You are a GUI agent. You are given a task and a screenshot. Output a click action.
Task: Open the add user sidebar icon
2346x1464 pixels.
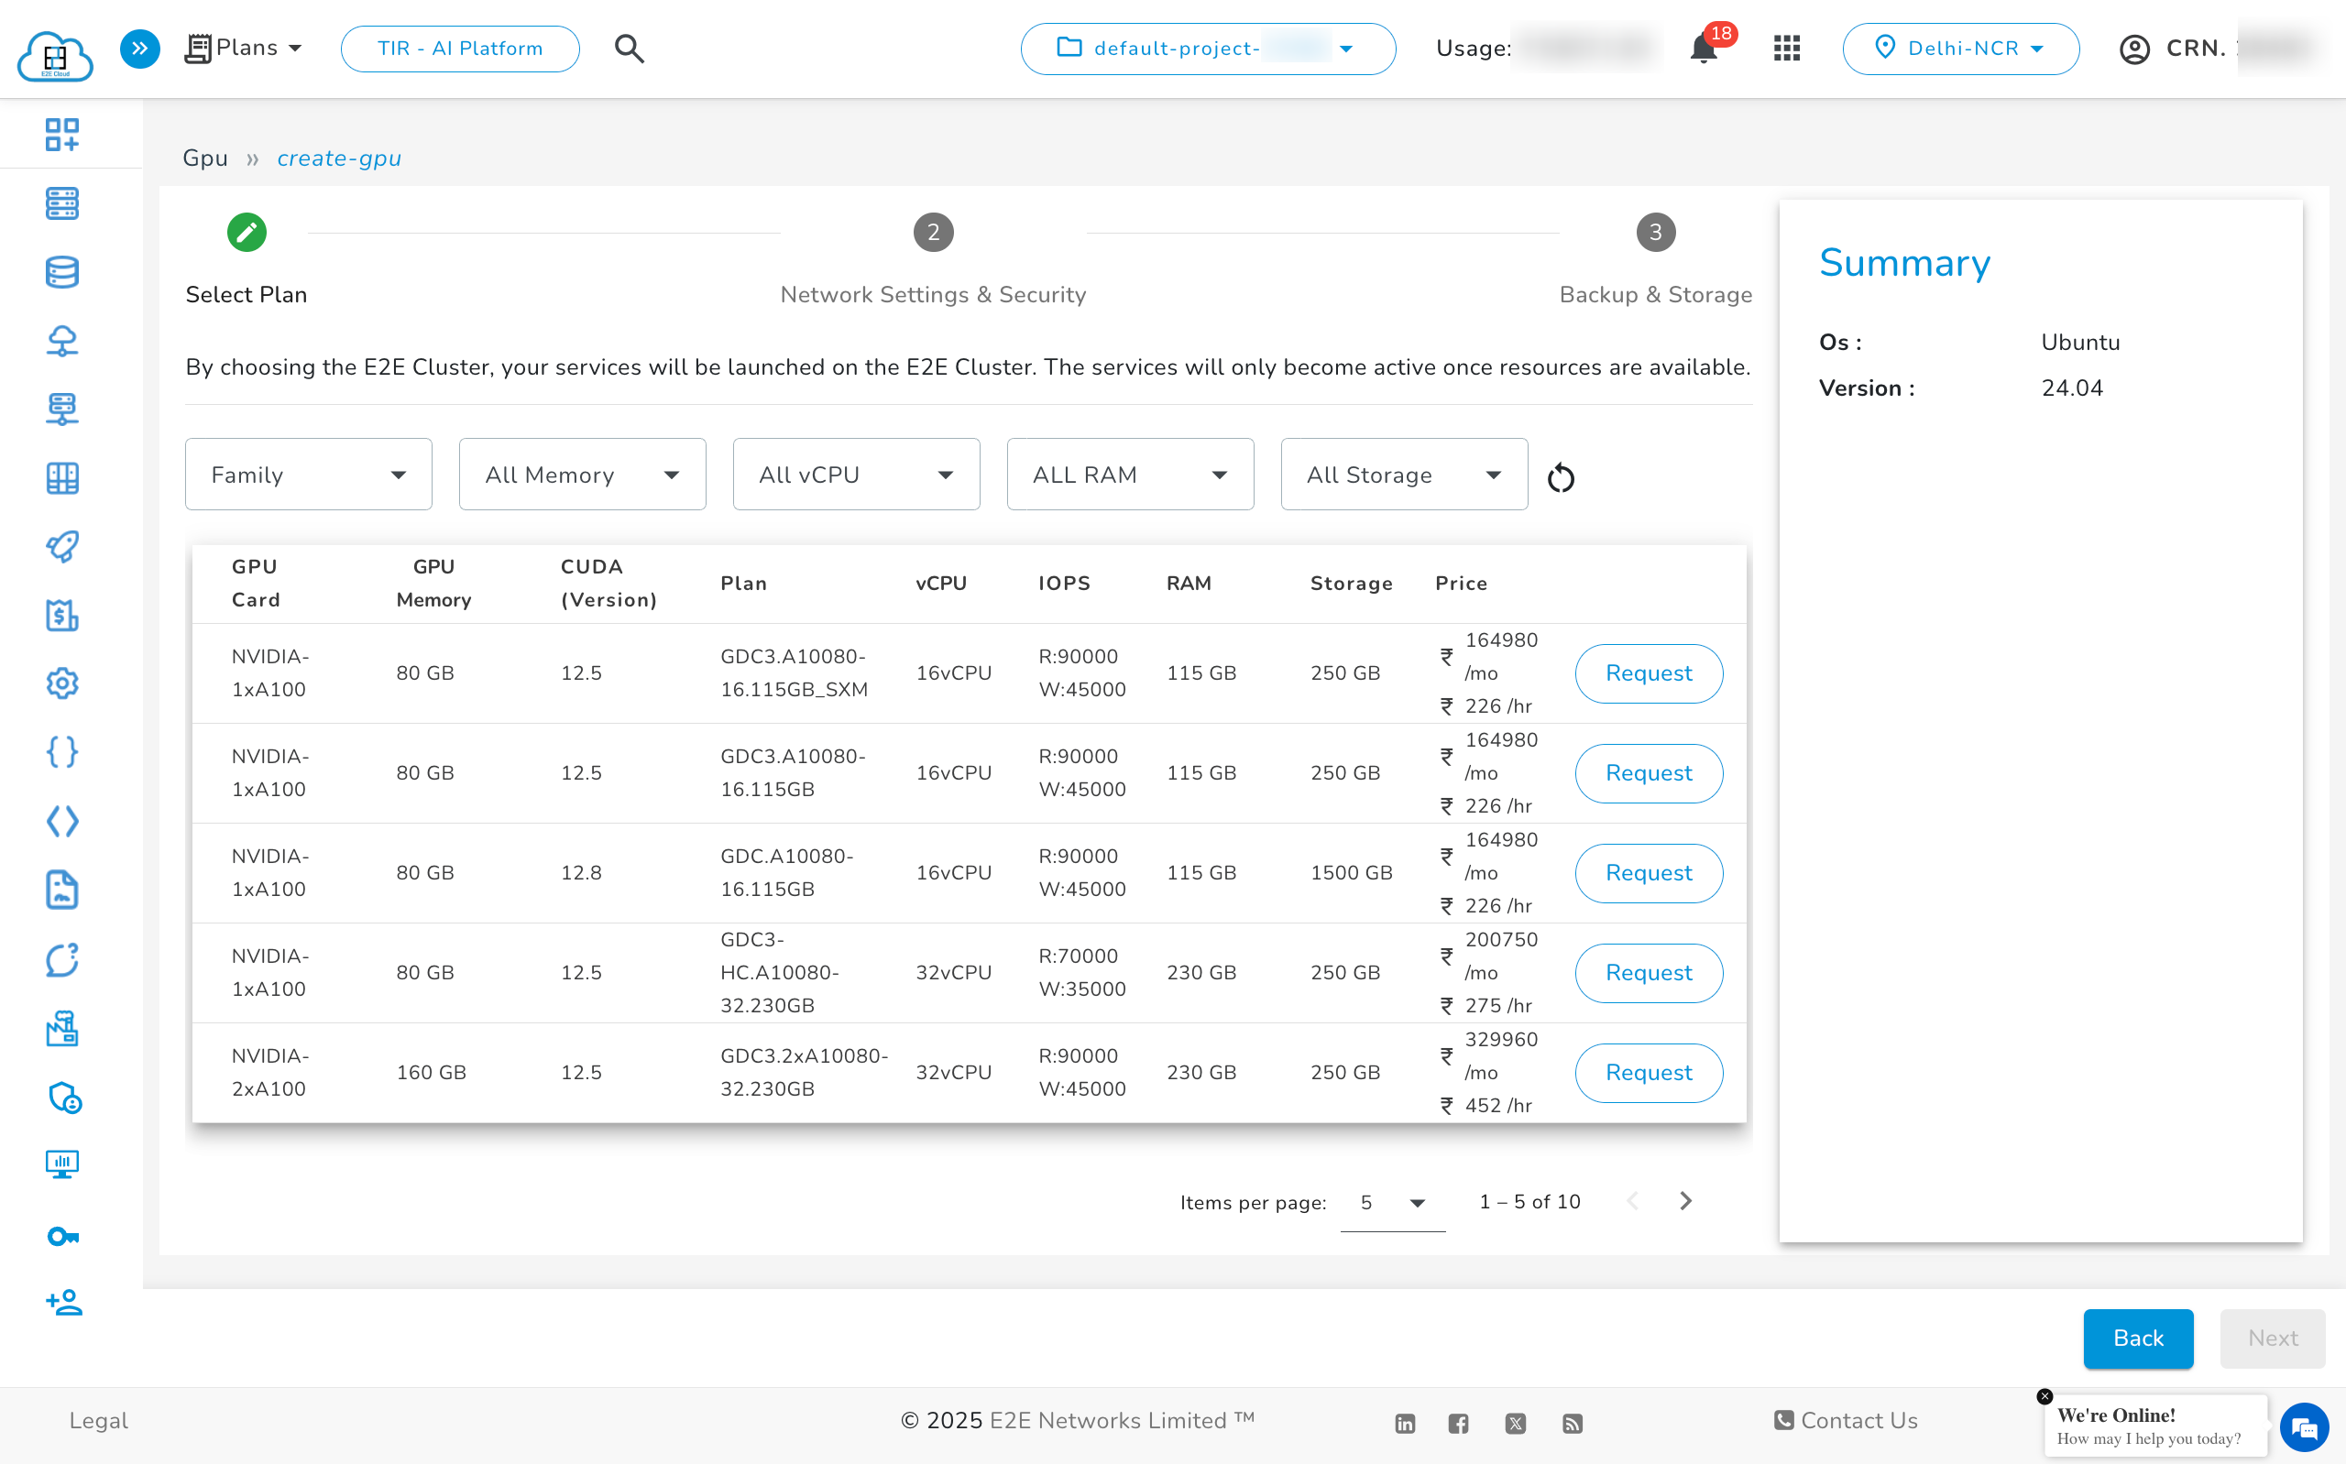pyautogui.click(x=64, y=1304)
